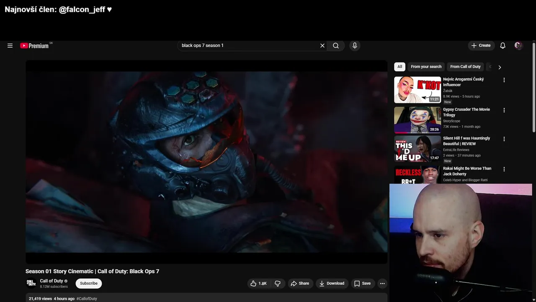The image size is (536, 302).
Task: Show more filter chips with arrow
Action: click(500, 67)
